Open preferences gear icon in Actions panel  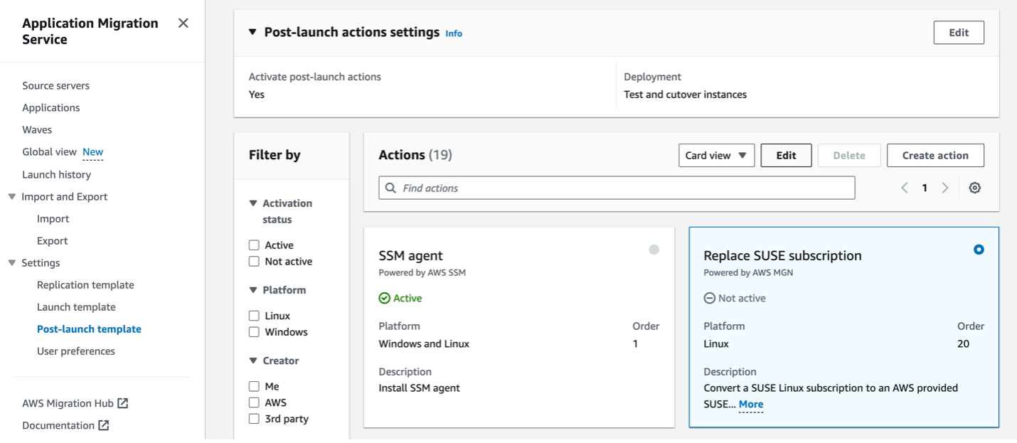(x=974, y=188)
